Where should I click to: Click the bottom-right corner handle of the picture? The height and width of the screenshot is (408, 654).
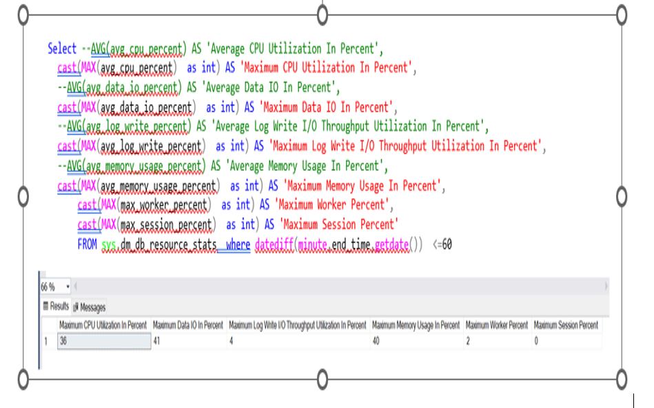(622, 379)
